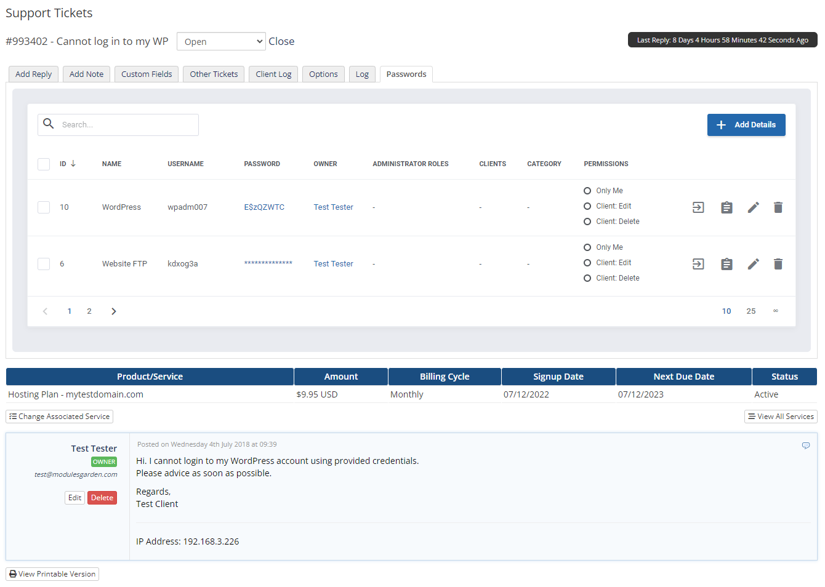Viewport: 825px width, 587px height.
Task: Open the ticket status dropdown showing Open
Action: [x=221, y=41]
